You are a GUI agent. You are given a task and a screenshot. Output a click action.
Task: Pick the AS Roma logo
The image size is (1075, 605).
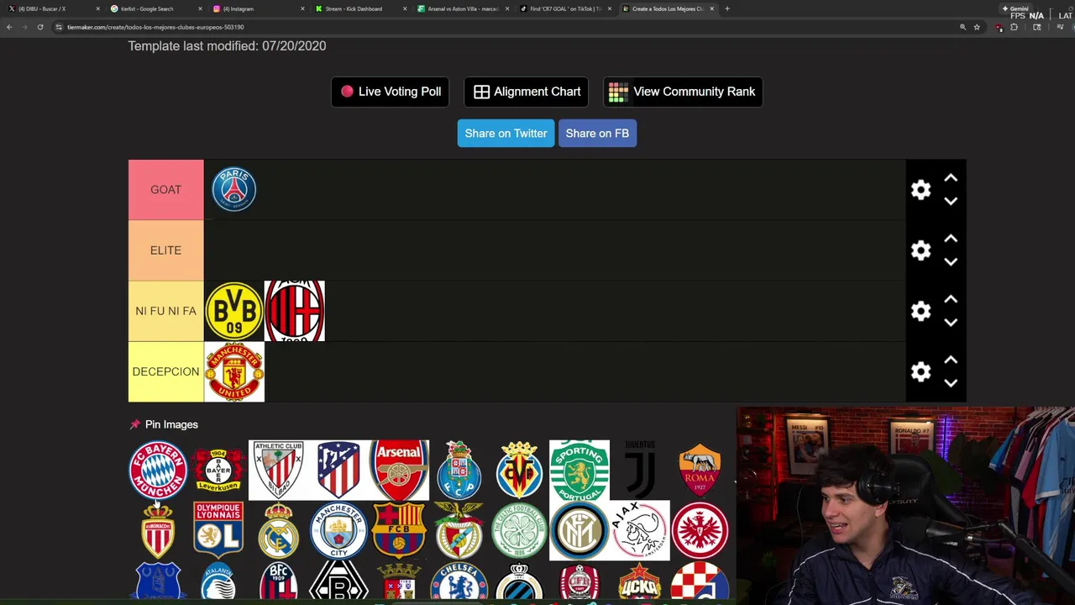coord(700,470)
